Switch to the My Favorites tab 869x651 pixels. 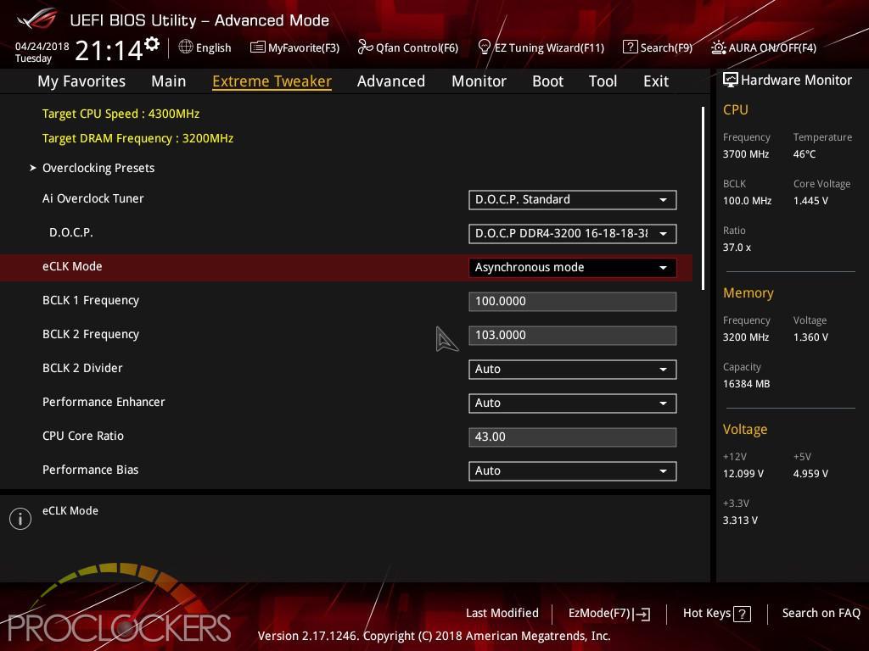[81, 81]
